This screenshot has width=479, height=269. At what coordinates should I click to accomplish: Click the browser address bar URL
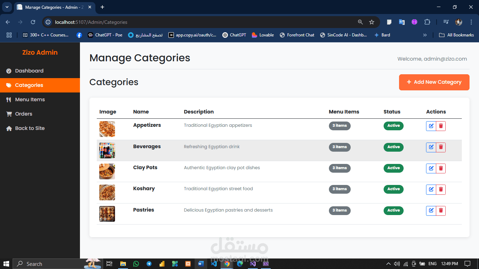[91, 22]
